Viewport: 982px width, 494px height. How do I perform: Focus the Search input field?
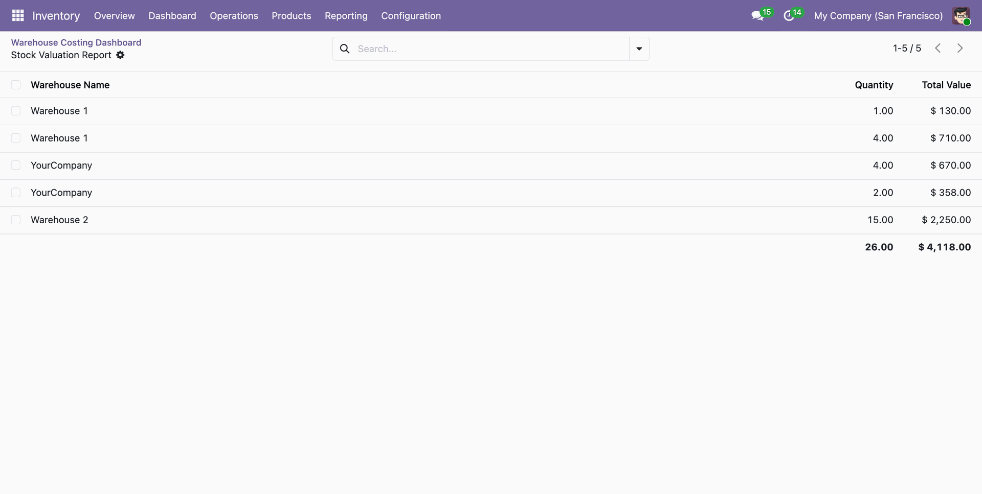[491, 49]
